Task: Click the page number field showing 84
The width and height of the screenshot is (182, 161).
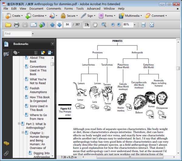Action: (x=67, y=25)
